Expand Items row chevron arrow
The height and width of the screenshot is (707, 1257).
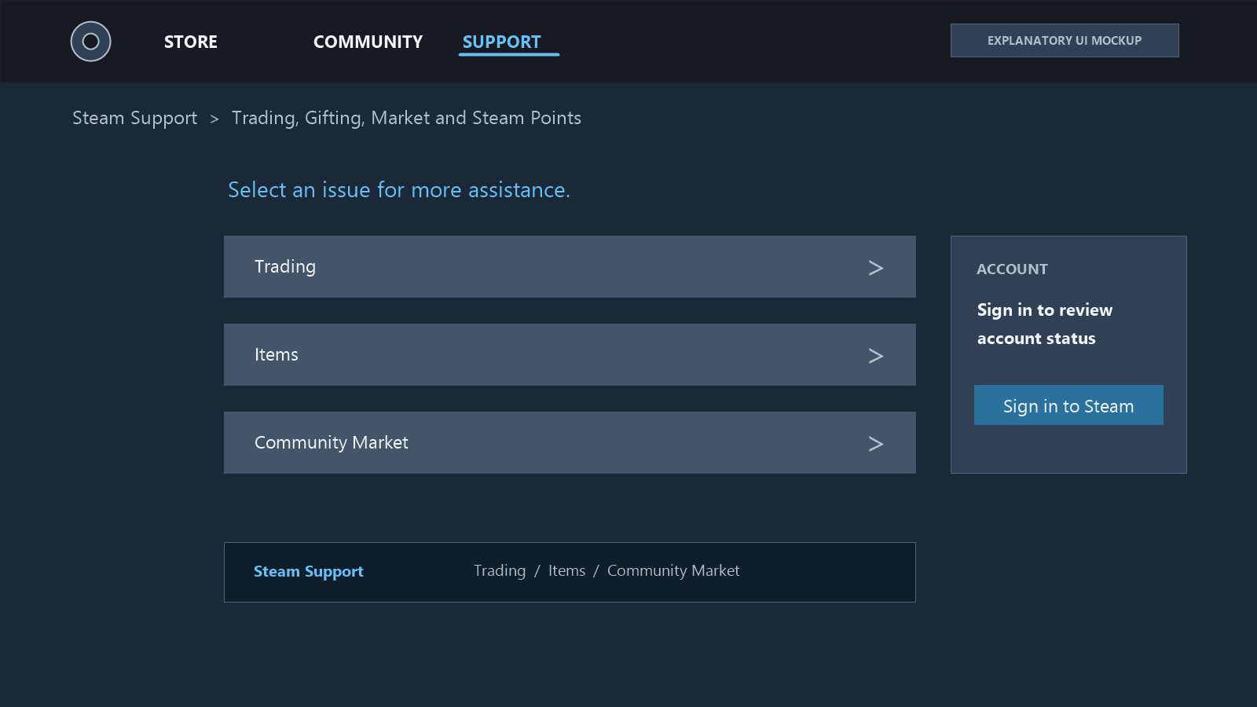click(x=876, y=356)
